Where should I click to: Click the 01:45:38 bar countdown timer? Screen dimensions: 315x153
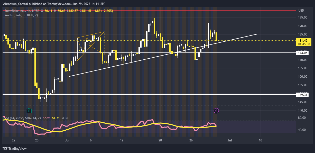(304, 44)
